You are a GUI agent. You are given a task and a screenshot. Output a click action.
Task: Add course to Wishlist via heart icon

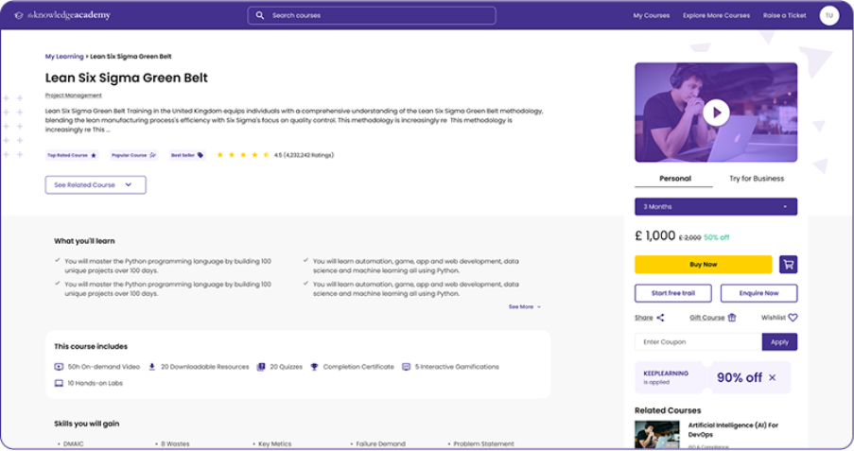[793, 318]
